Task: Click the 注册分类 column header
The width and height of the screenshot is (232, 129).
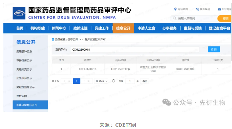Action: 218,60
